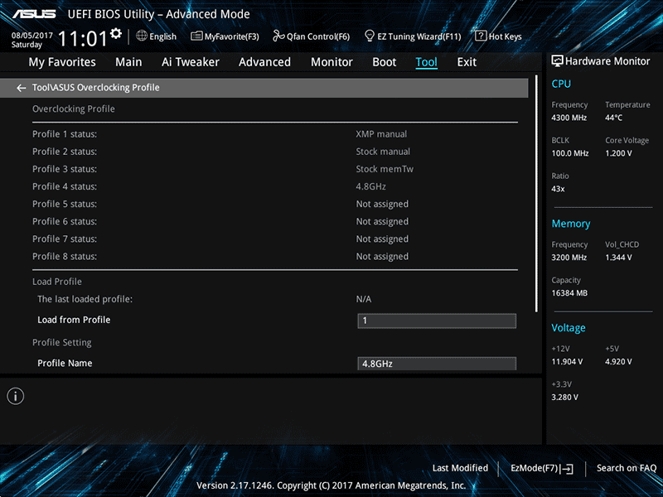Viewport: 663px width, 497px height.
Task: Click the vertical scrollbar of profile list
Action: click(536, 194)
